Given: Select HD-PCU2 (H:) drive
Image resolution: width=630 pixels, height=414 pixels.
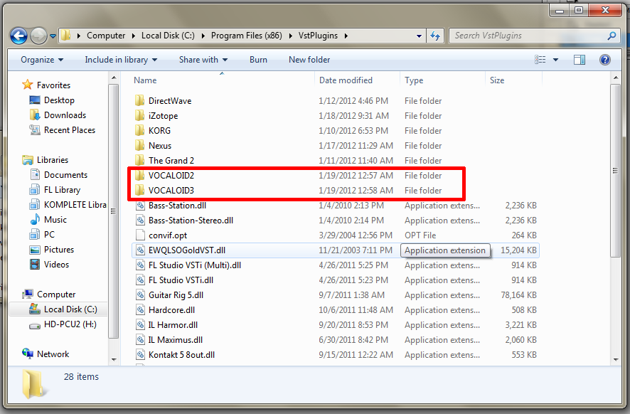Looking at the screenshot, I should pyautogui.click(x=70, y=324).
